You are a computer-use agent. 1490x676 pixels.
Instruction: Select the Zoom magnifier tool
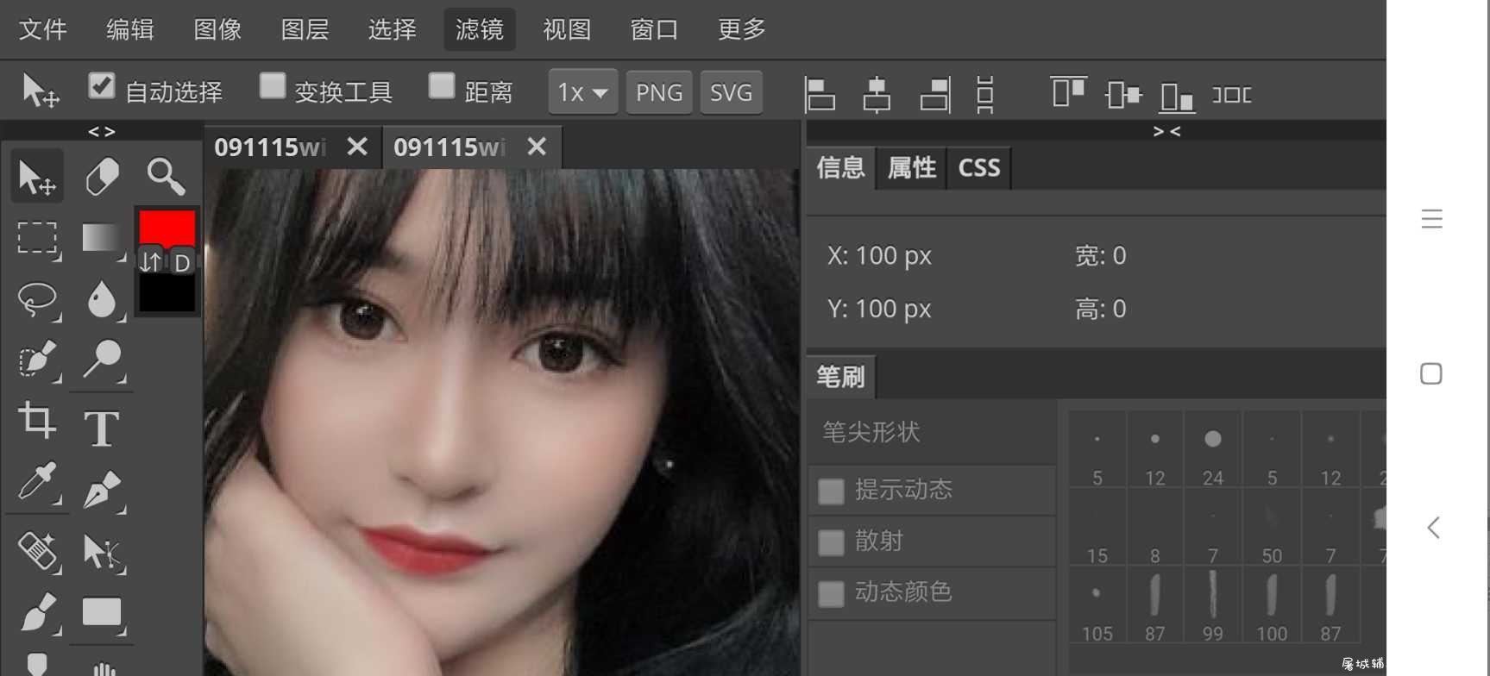coord(166,177)
